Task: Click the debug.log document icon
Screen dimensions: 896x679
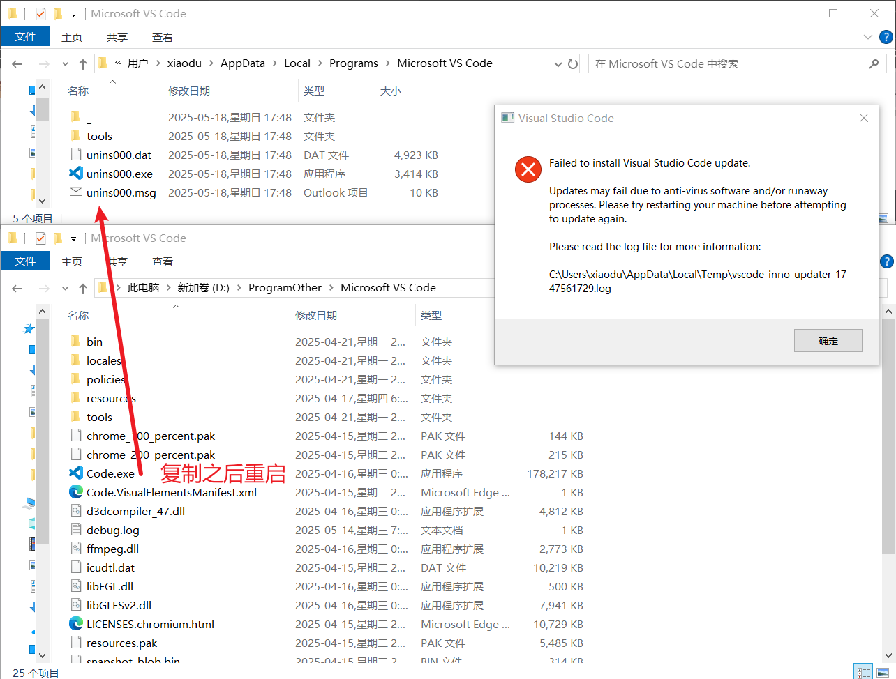Action: click(x=76, y=530)
